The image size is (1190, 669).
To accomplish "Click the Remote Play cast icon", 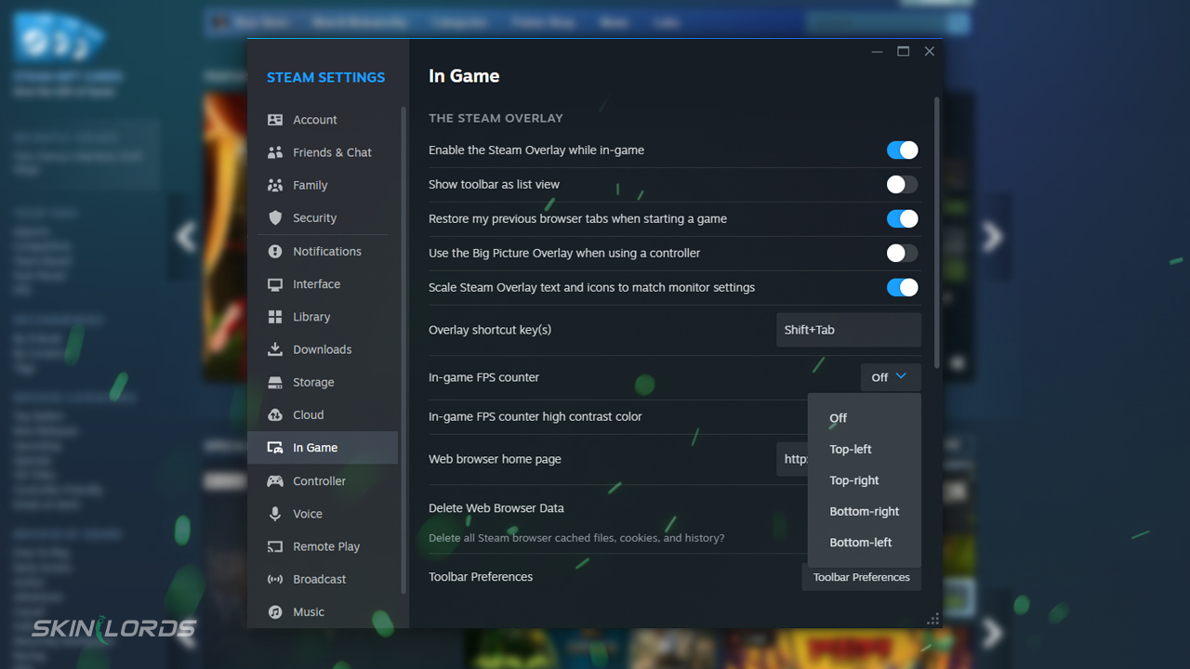I will [x=275, y=546].
